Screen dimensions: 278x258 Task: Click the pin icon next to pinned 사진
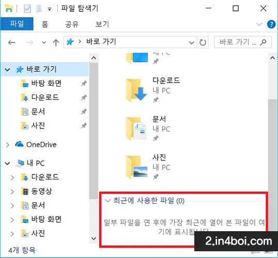pos(84,126)
